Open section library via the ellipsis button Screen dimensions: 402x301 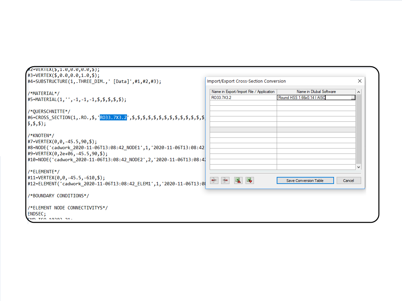(x=353, y=98)
